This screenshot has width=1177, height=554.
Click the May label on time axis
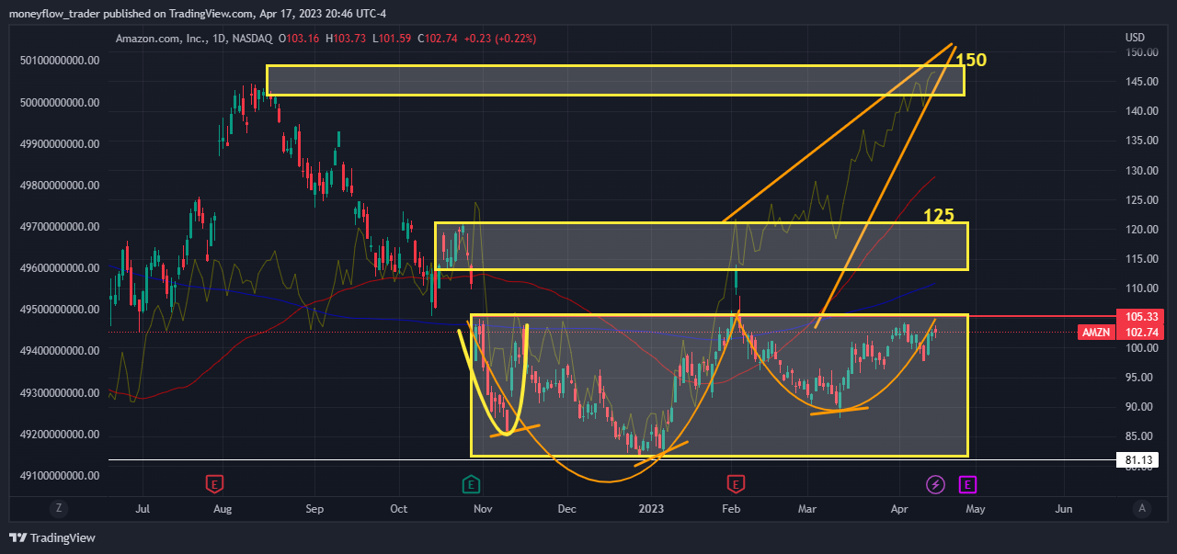[x=975, y=508]
